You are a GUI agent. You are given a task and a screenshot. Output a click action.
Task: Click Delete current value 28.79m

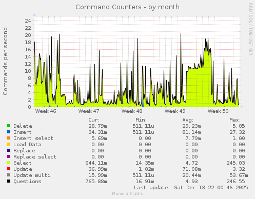point(97,126)
